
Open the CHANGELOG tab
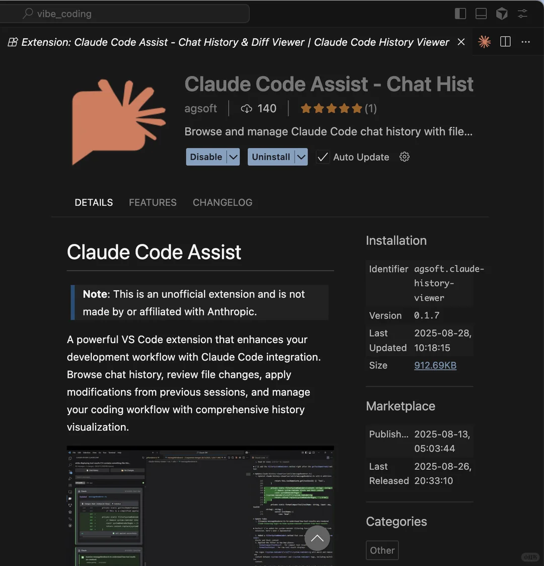click(223, 203)
